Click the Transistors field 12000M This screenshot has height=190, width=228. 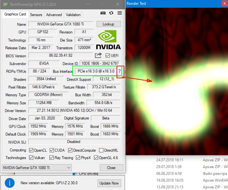[x=84, y=48]
